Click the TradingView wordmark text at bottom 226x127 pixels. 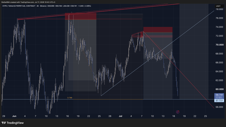(x=15, y=123)
